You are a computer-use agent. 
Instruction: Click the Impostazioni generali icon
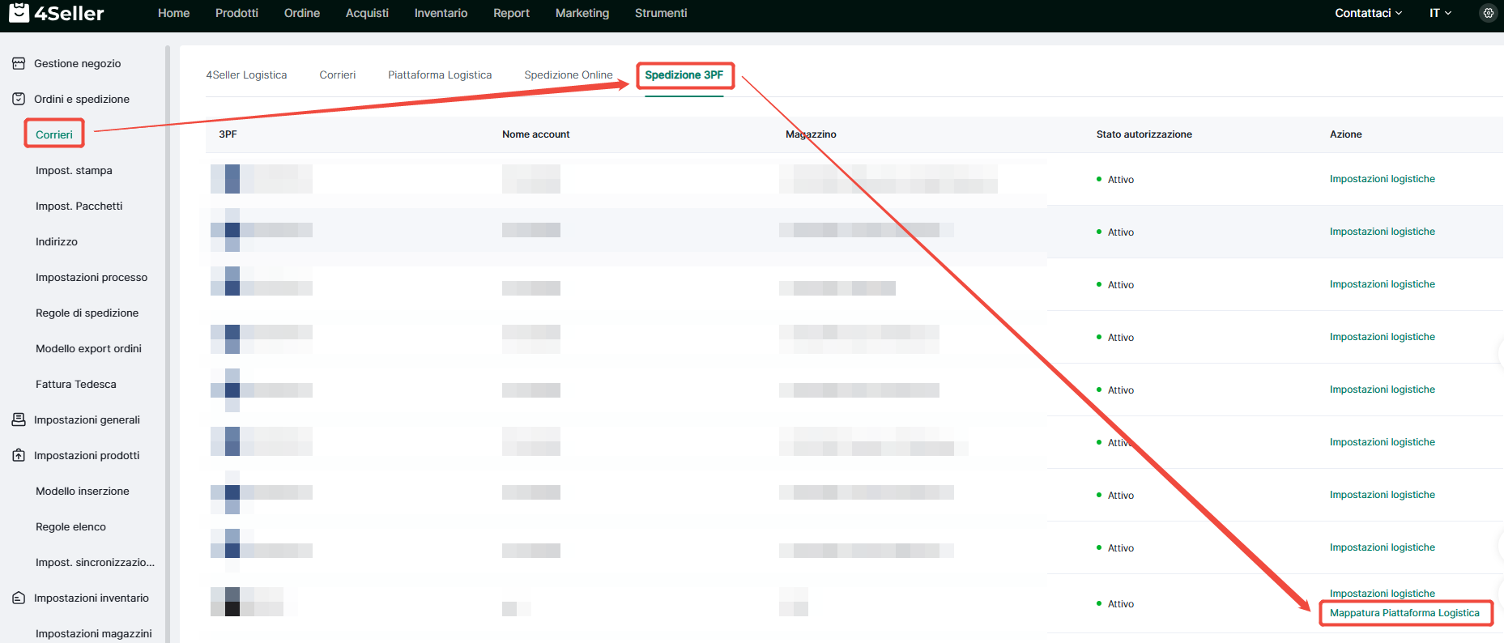(x=19, y=419)
